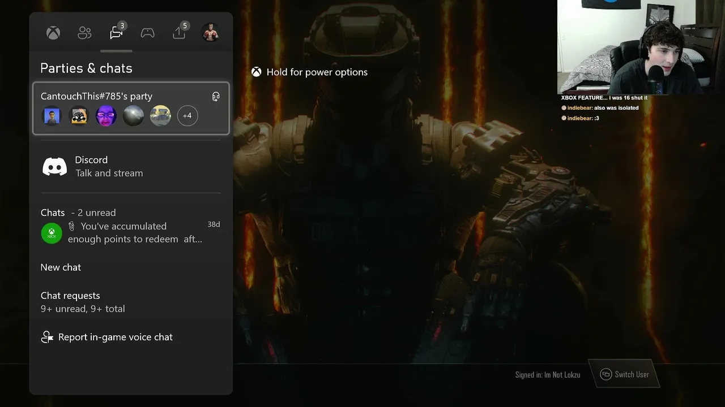Select the gray sphere party member avatar
This screenshot has height=407, width=725.
134,116
